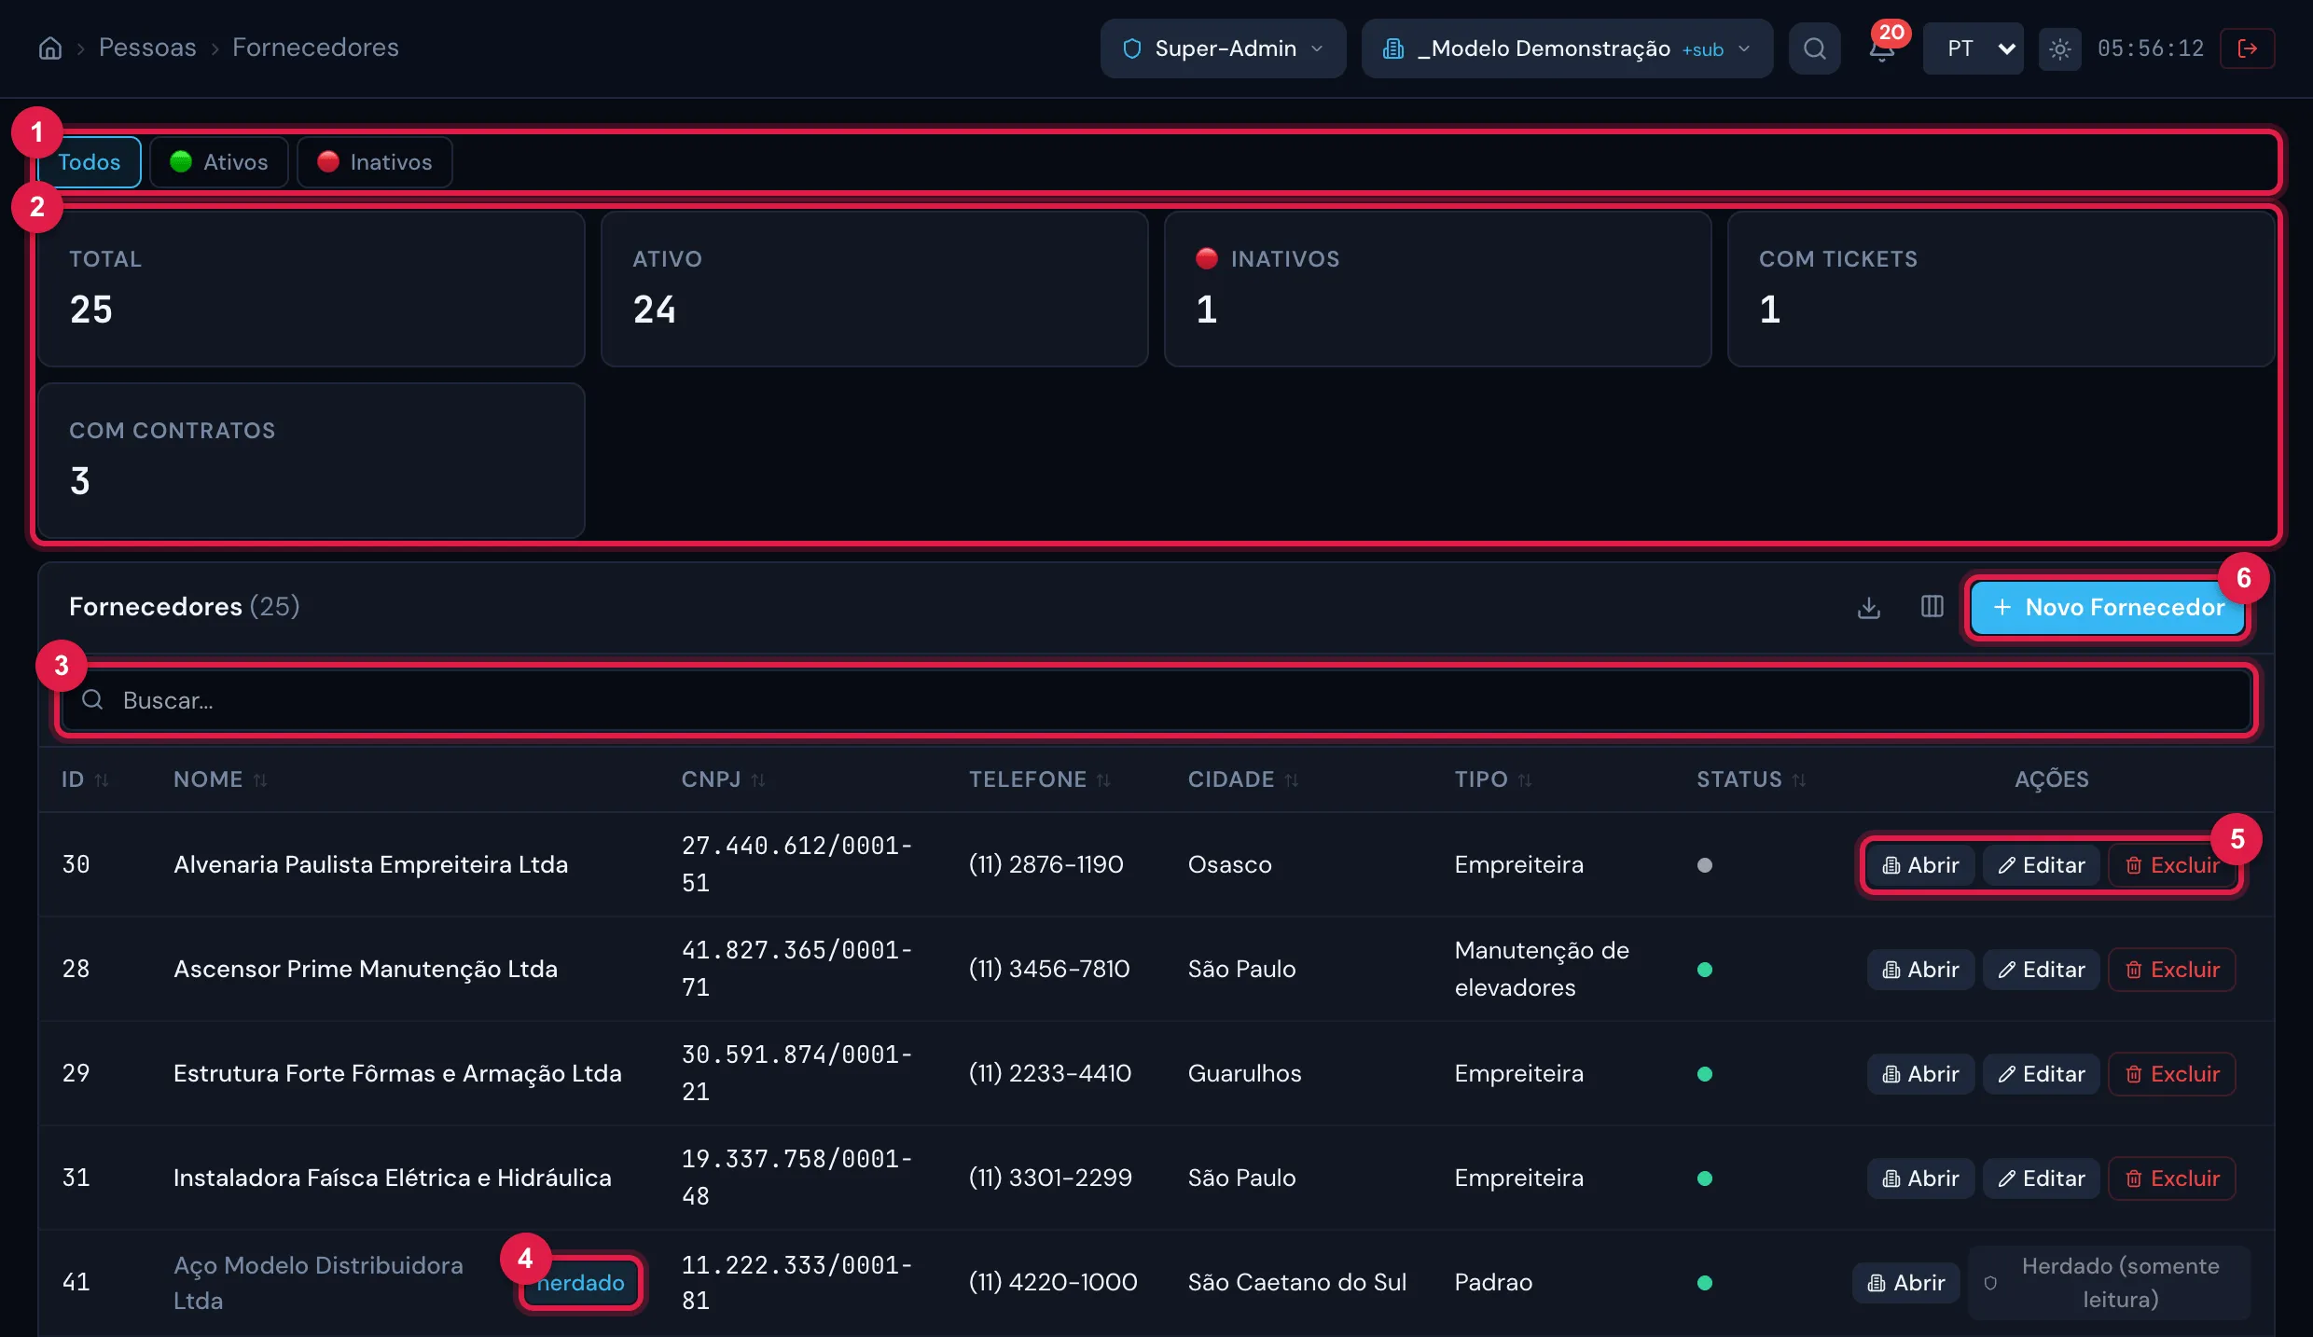The width and height of the screenshot is (2313, 1337).
Task: Switch to the Inativos filter tab
Action: [375, 162]
